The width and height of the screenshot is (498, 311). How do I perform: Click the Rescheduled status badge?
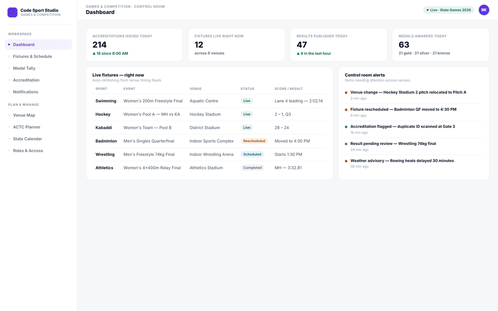[254, 141]
